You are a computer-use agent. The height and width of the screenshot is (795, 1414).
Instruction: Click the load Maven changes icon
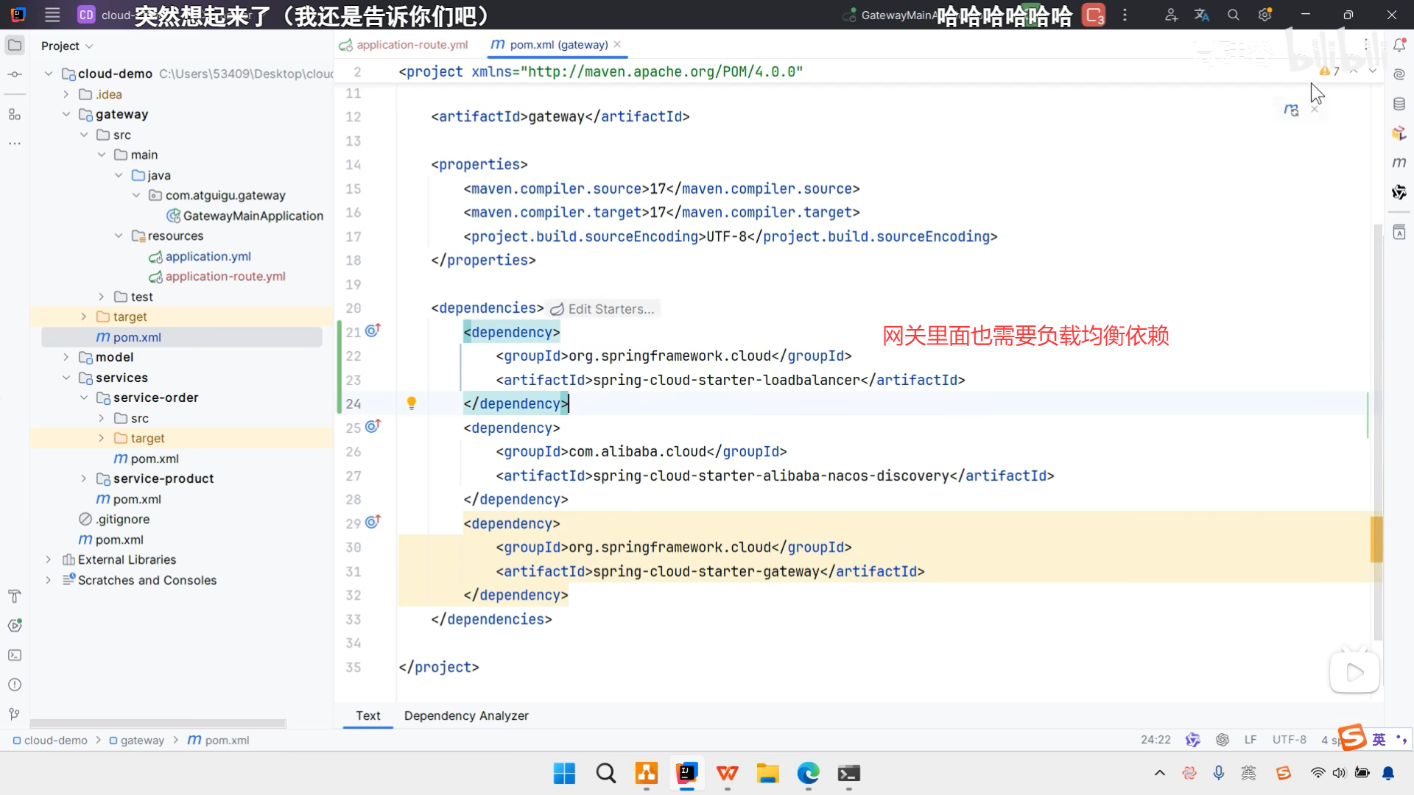(x=1291, y=110)
